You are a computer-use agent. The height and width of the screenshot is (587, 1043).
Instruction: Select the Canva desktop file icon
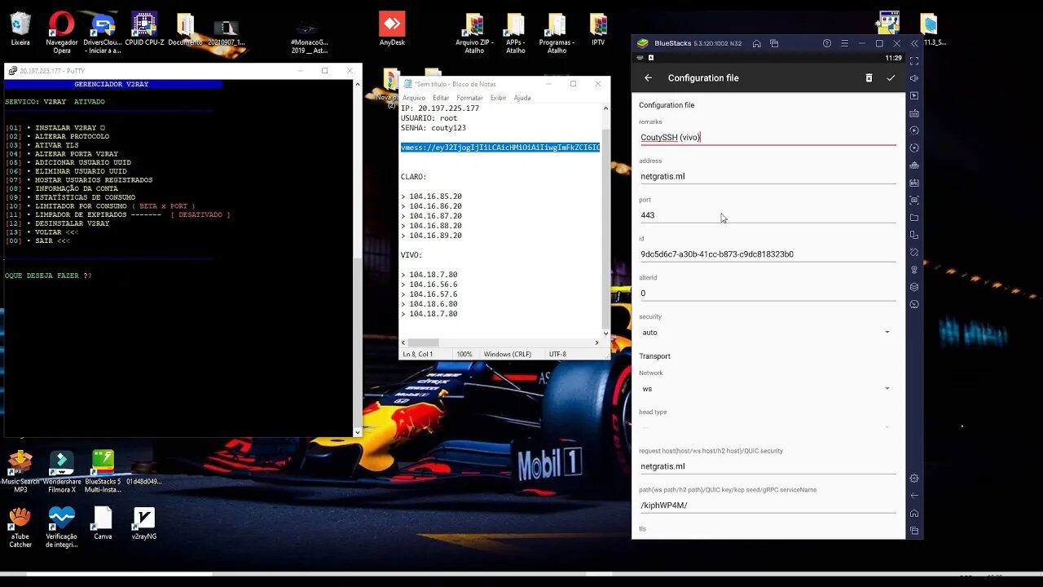103,523
